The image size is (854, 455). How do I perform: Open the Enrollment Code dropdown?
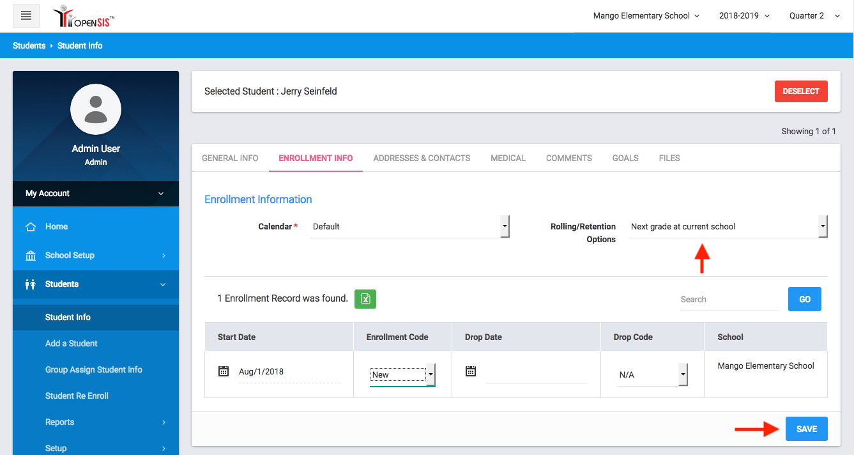tap(402, 374)
